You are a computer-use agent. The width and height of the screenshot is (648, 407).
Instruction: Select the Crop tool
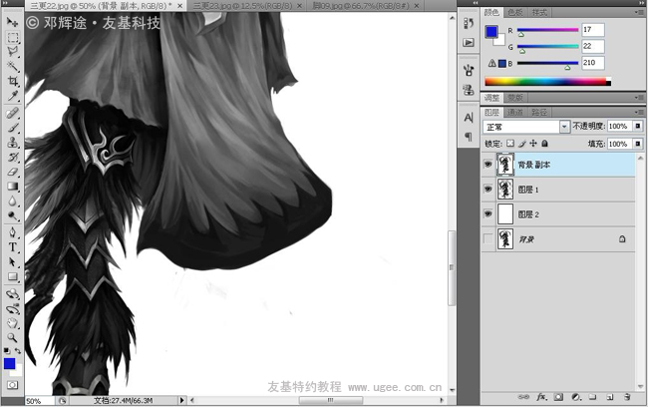[13, 82]
